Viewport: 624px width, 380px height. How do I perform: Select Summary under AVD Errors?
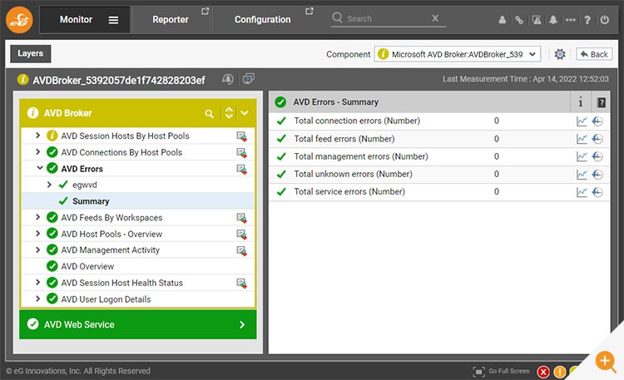pos(91,201)
